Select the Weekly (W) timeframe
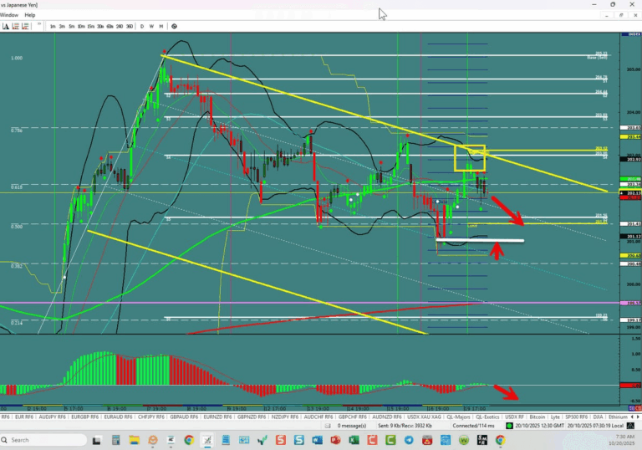642x450 pixels. pos(151,26)
